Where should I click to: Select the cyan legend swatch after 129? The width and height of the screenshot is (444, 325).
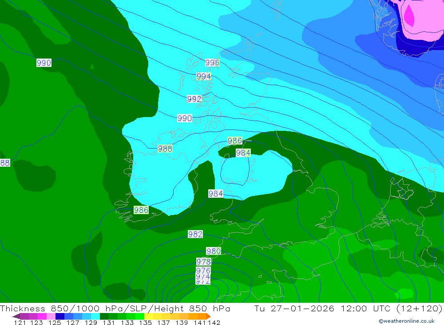pyautogui.click(x=95, y=316)
